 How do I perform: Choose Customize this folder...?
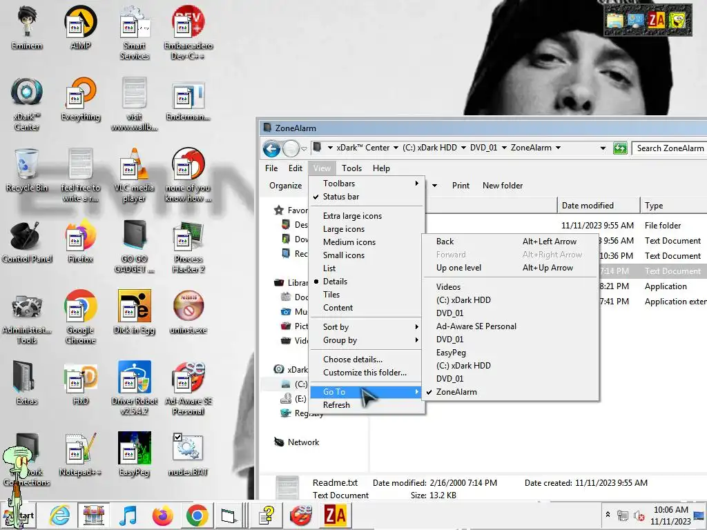(x=365, y=372)
